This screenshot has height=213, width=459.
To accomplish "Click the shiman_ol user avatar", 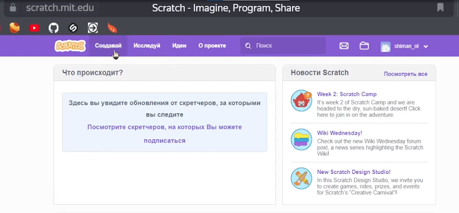I will (386, 46).
